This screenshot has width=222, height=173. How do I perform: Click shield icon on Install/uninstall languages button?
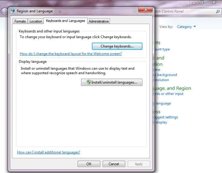point(88,82)
